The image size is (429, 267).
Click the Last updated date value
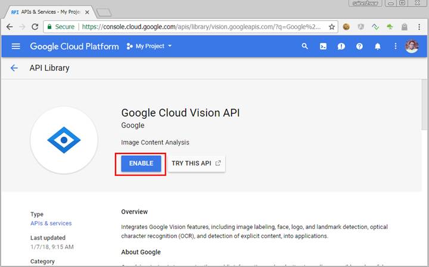(52, 247)
